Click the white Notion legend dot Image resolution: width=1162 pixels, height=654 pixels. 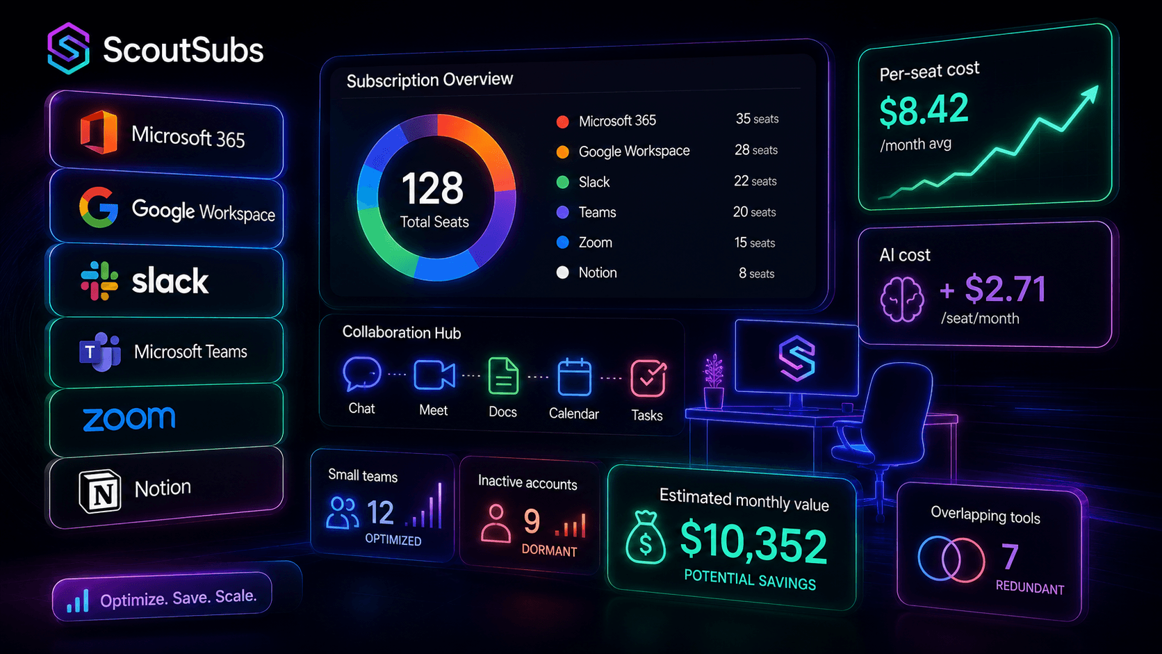[563, 272]
